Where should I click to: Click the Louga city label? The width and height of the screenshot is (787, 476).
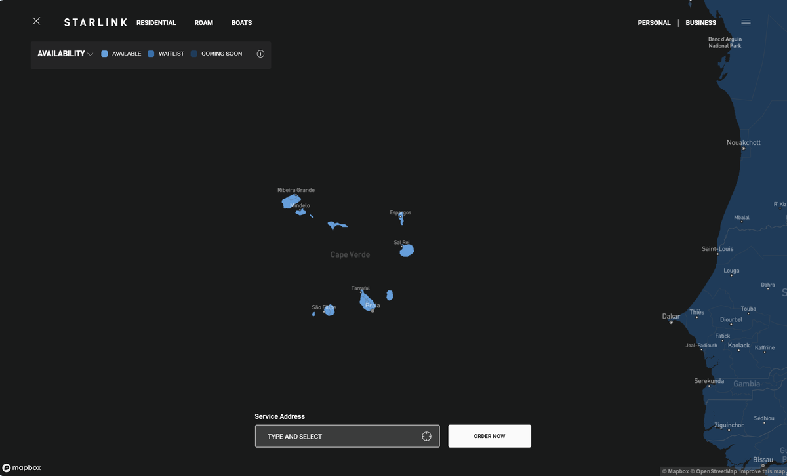(731, 271)
